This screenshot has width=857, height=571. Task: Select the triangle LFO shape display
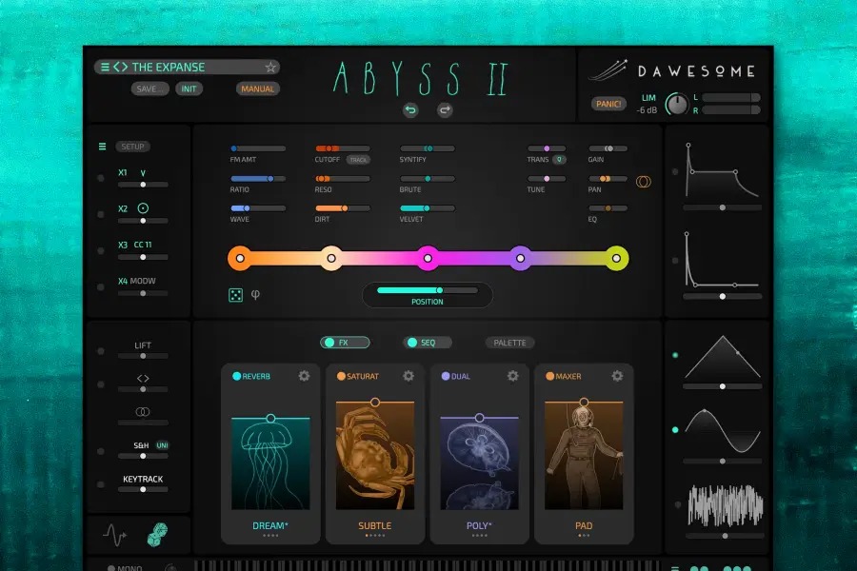click(x=723, y=358)
